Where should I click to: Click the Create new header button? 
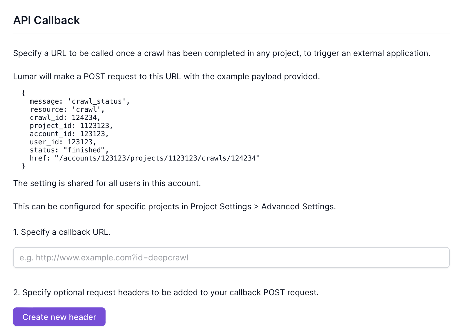(x=59, y=317)
